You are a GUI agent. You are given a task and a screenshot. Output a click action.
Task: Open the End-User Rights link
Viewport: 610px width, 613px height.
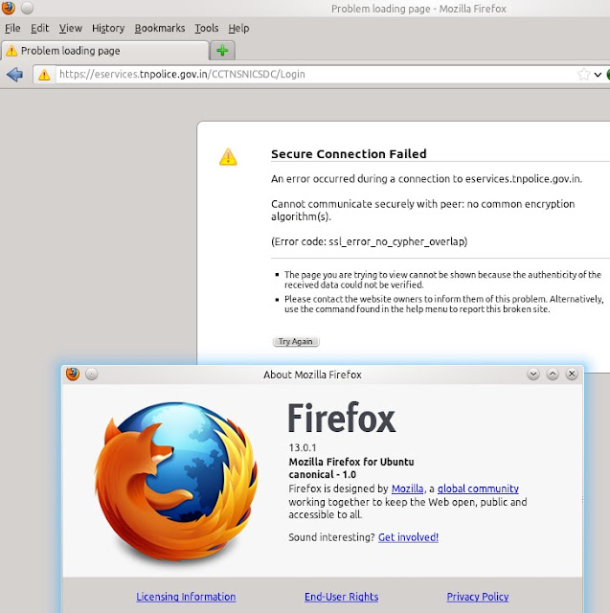342,597
